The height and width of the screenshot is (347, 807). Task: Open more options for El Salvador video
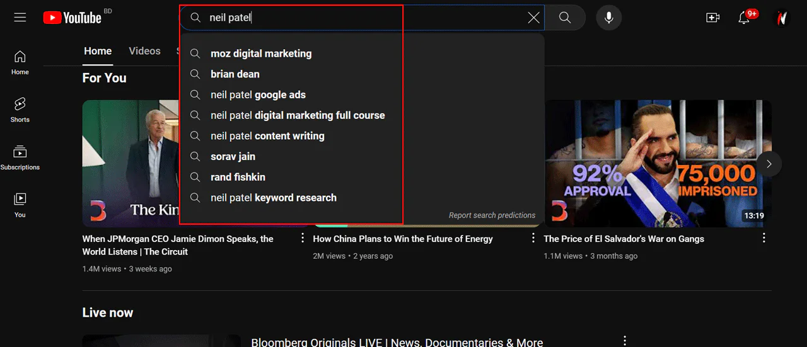click(763, 238)
